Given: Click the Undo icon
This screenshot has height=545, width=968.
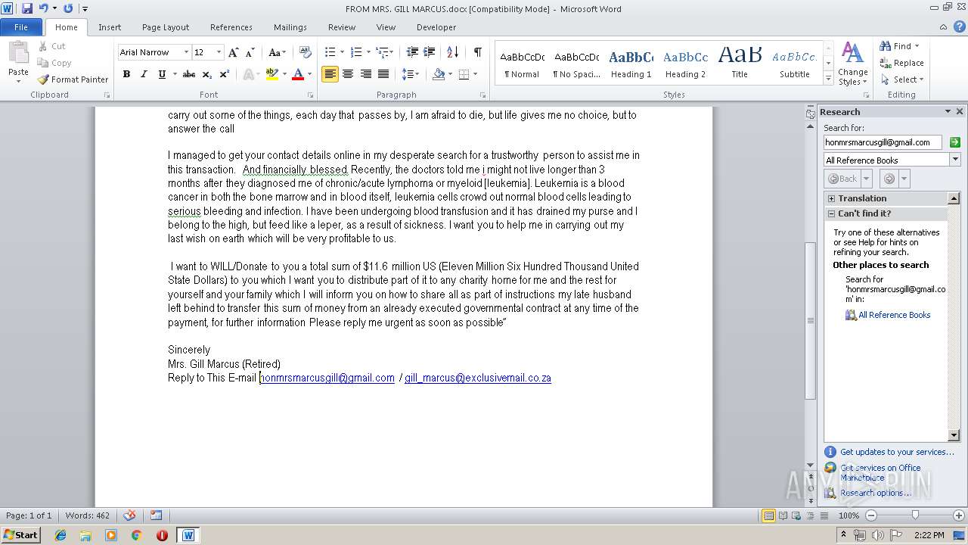Looking at the screenshot, I should click(44, 8).
